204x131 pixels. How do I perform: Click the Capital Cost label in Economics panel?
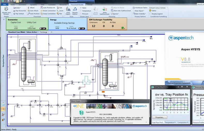click(x=16, y=22)
